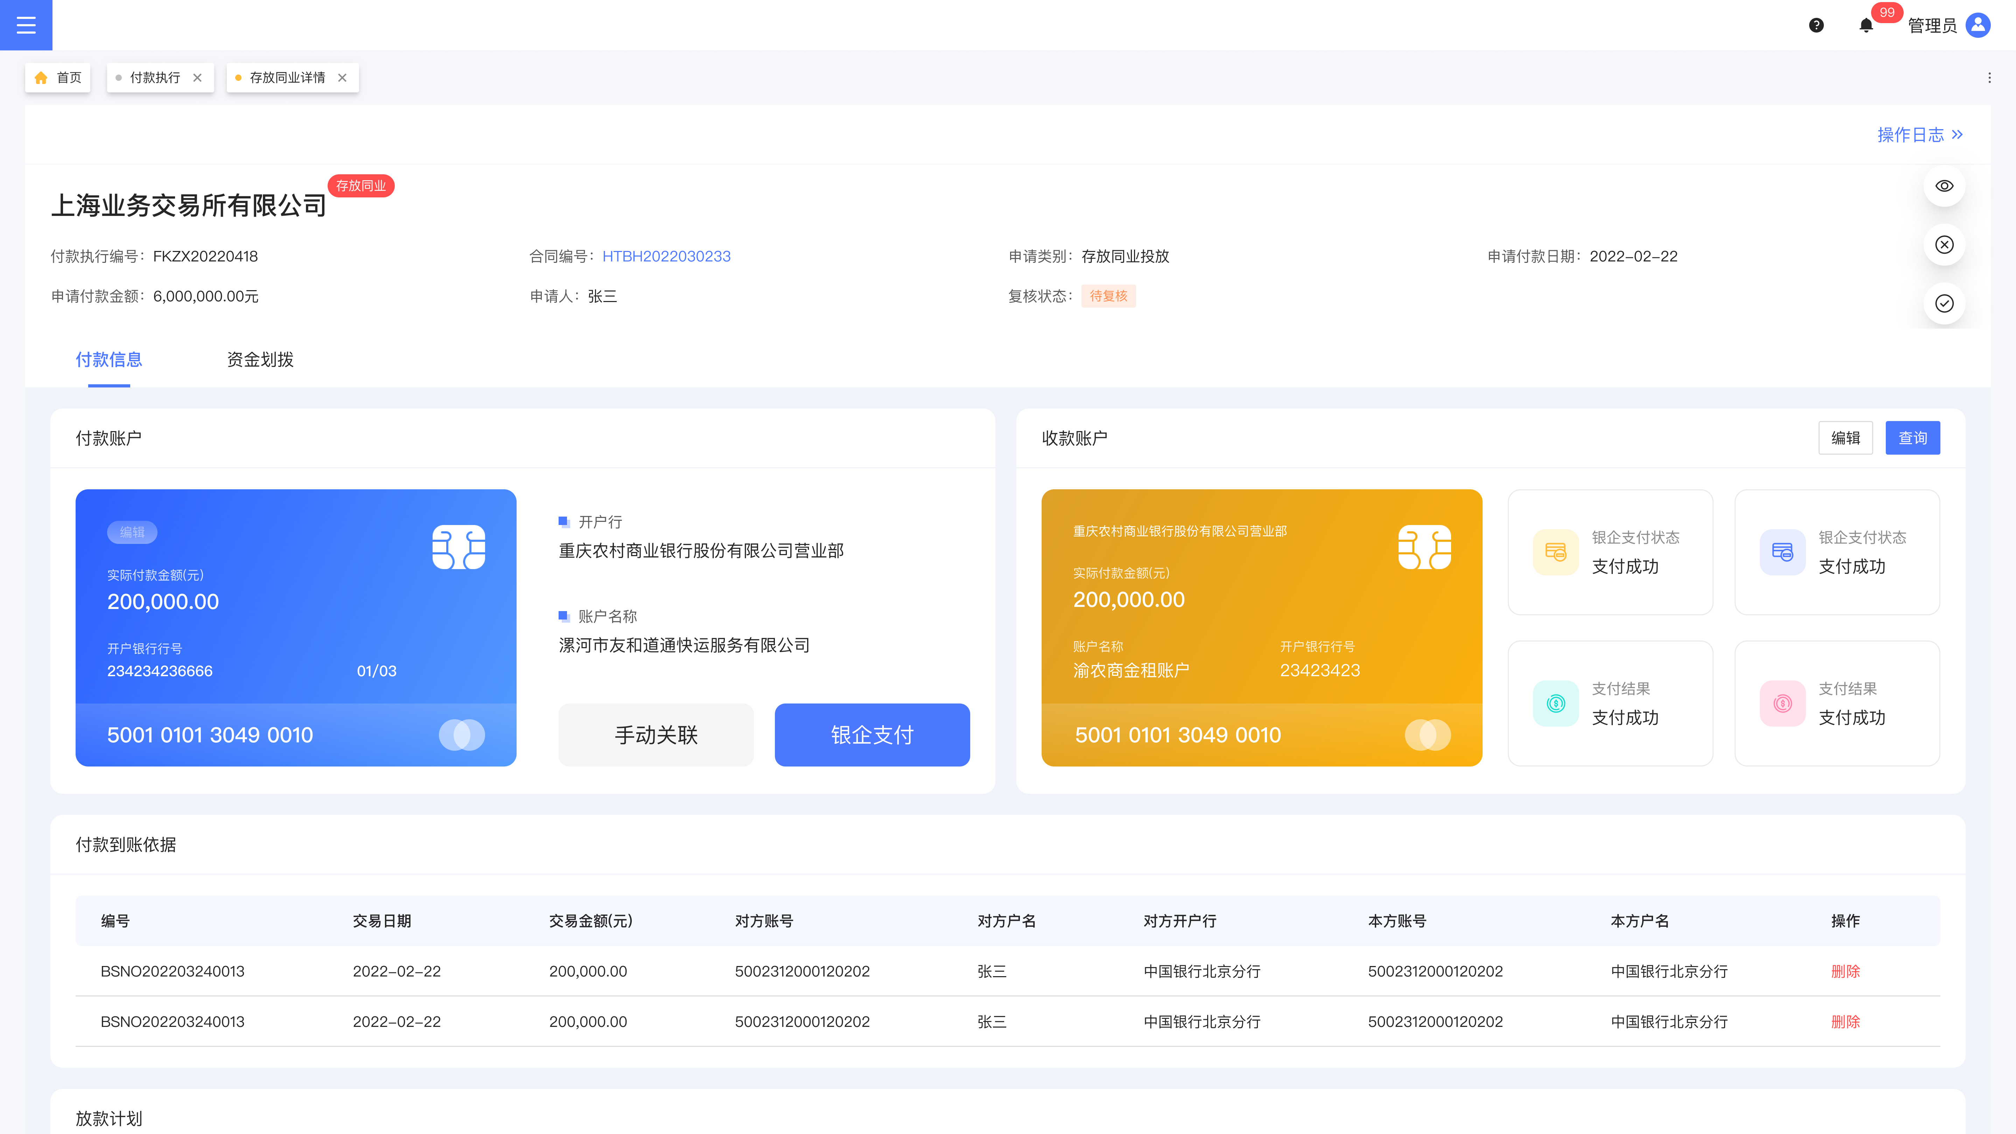Click 编辑 tag on blue payment card

click(x=132, y=532)
